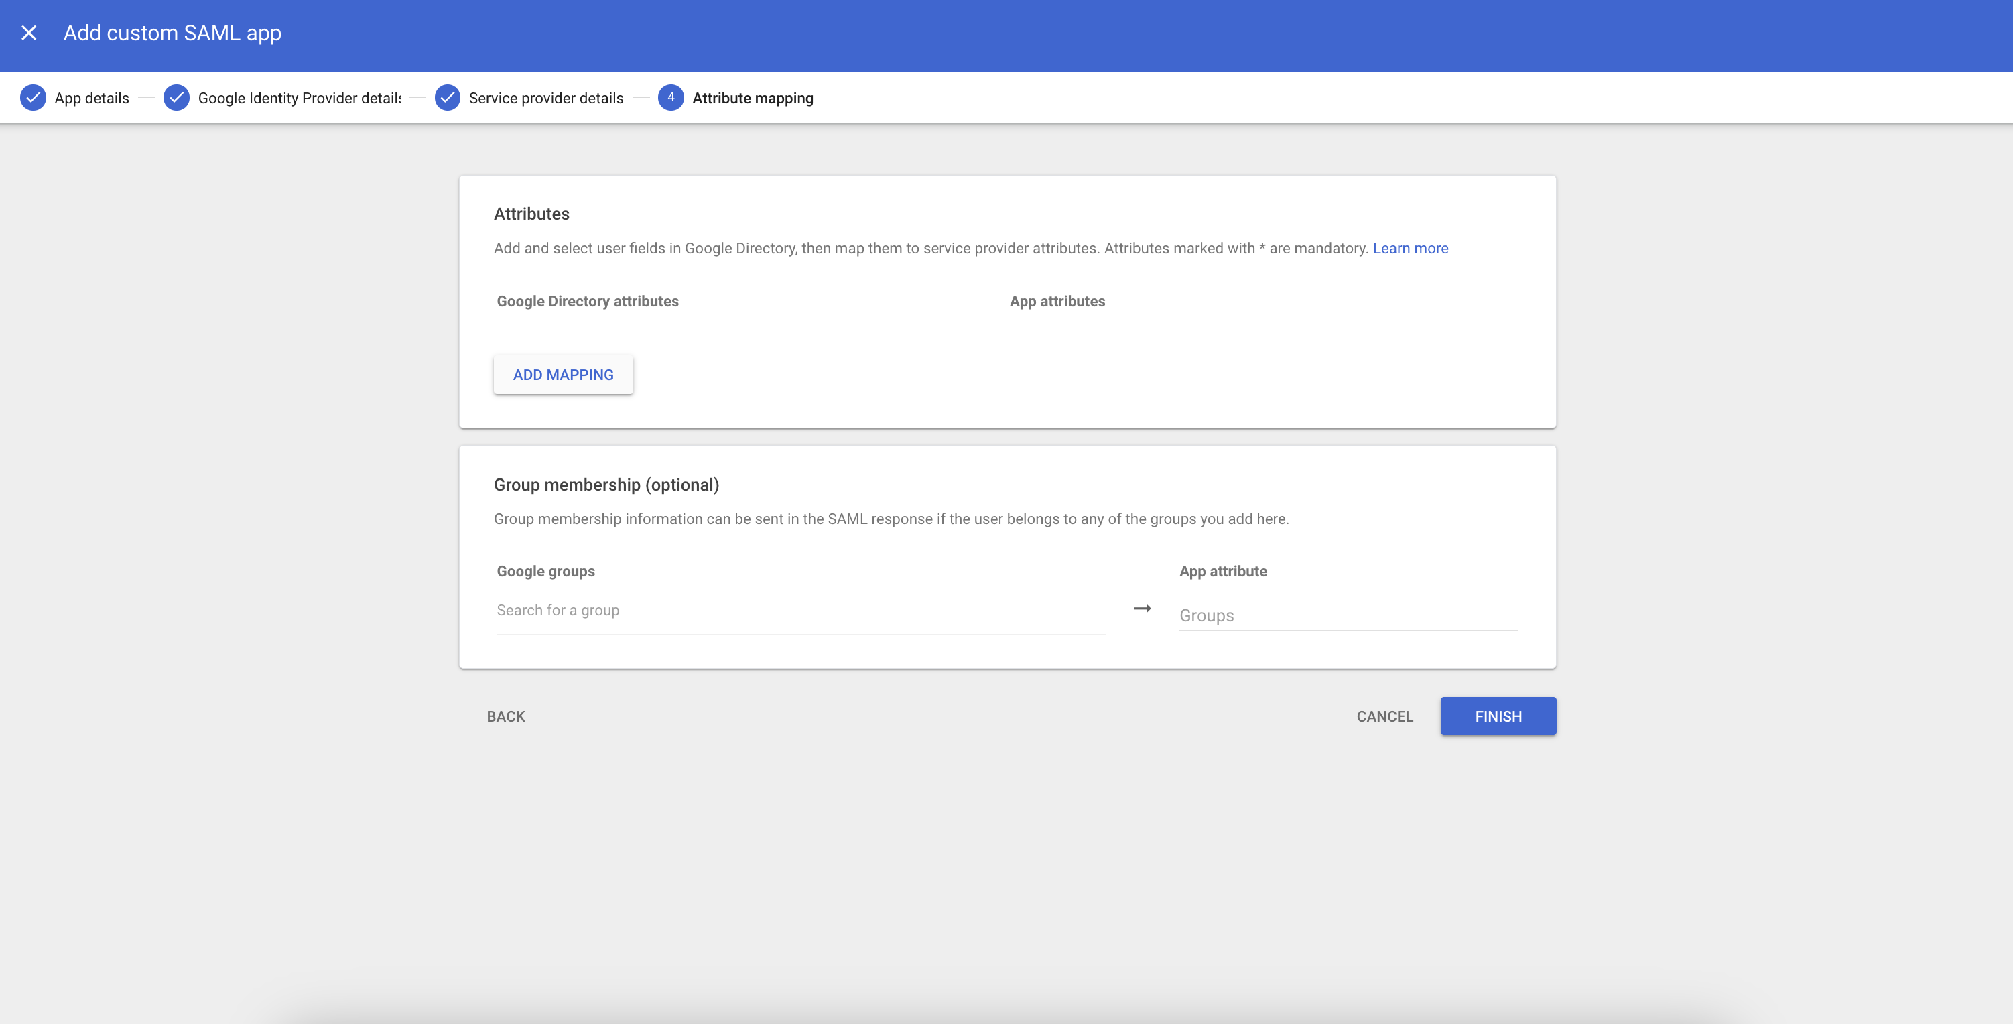Viewport: 2013px width, 1024px height.
Task: Click the Google Directory attributes column header
Action: tap(587, 301)
